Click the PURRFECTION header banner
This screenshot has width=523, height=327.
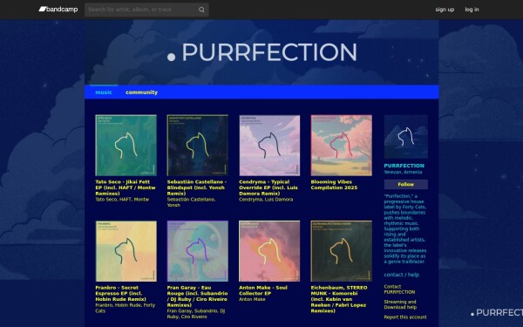click(261, 52)
